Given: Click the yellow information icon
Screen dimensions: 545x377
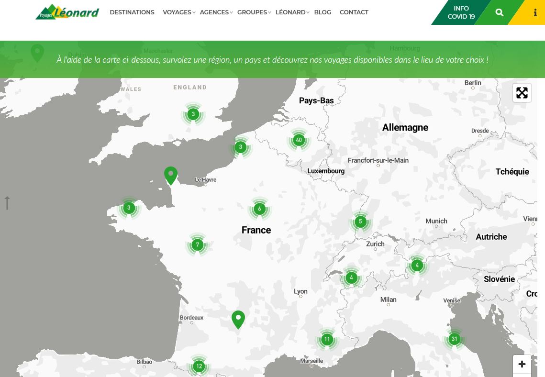Looking at the screenshot, I should pyautogui.click(x=534, y=13).
